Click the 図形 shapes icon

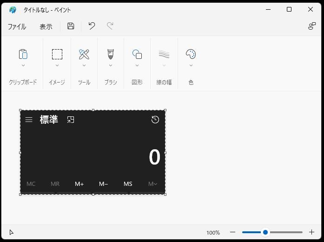click(x=137, y=54)
